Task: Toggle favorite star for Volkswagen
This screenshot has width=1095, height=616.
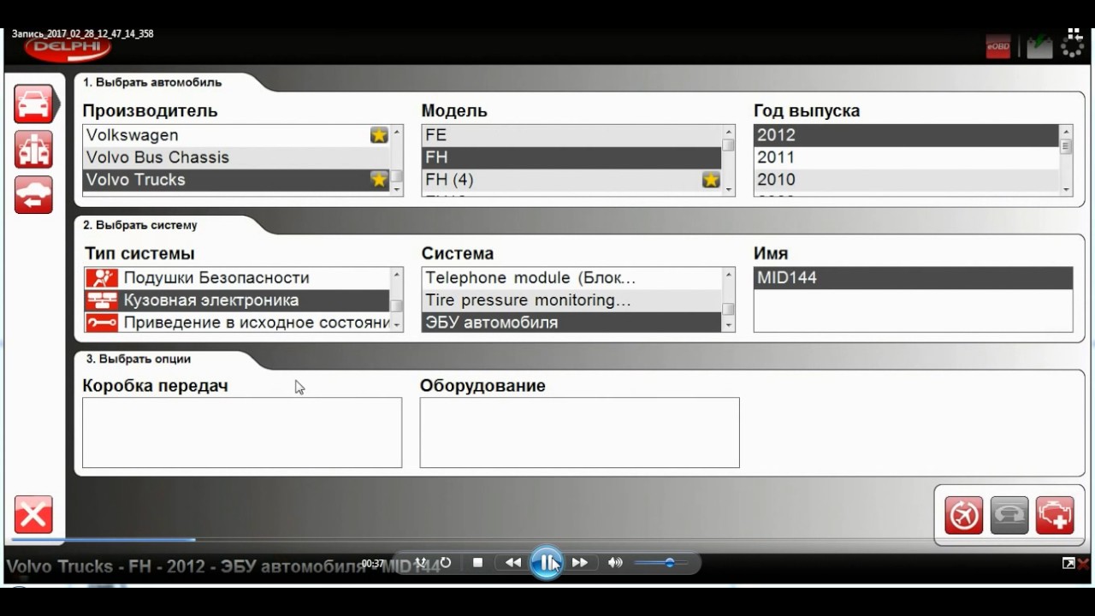Action: pos(379,135)
